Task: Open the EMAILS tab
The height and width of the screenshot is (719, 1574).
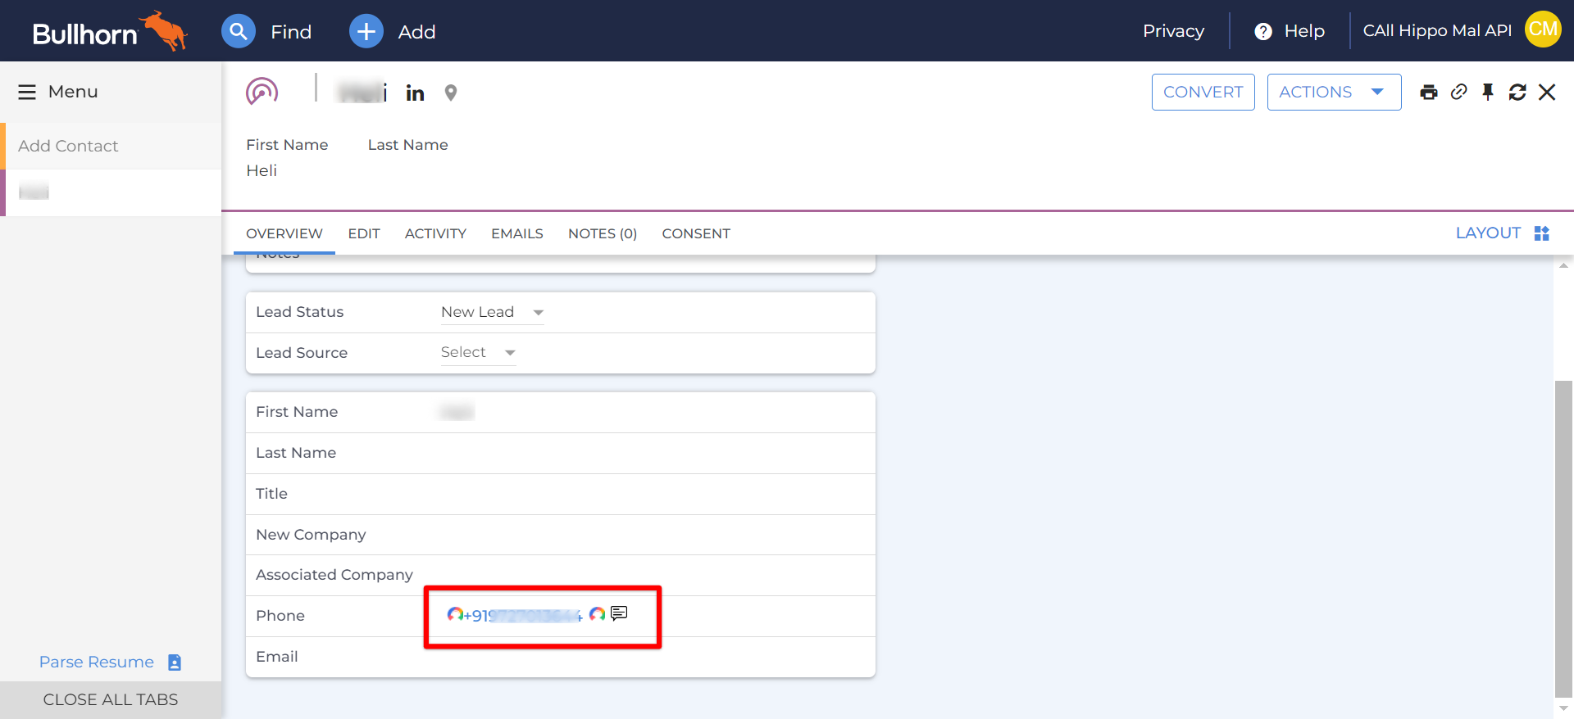Action: coord(517,233)
